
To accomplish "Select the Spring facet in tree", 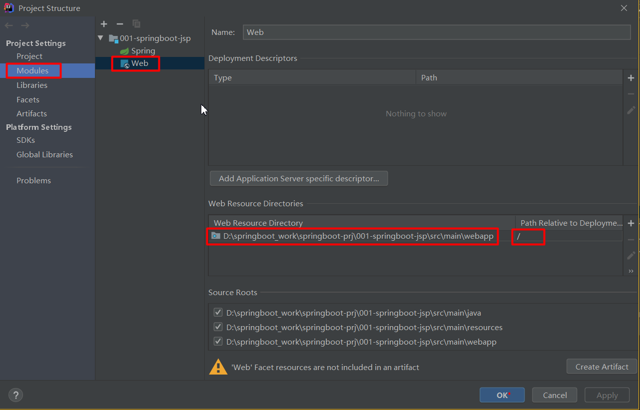I will 143,51.
